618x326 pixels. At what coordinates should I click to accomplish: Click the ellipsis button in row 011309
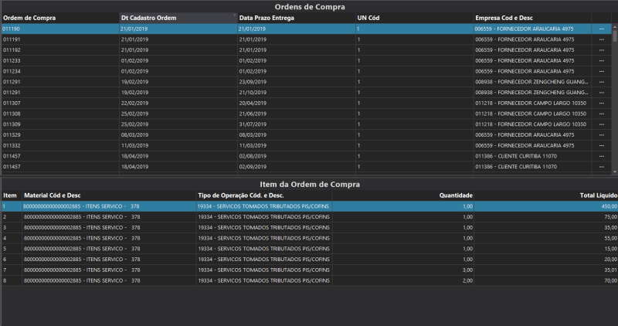pos(601,124)
